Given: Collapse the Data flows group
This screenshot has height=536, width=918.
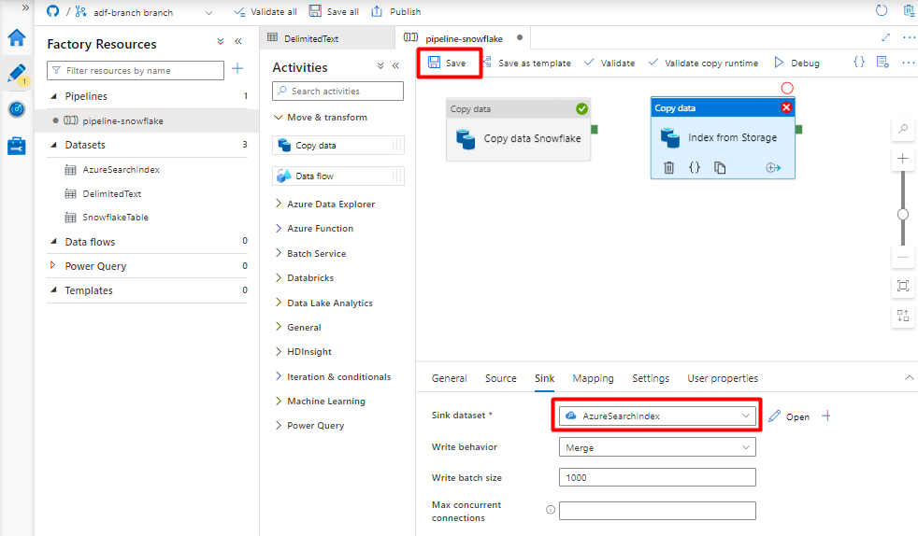Looking at the screenshot, I should (54, 242).
